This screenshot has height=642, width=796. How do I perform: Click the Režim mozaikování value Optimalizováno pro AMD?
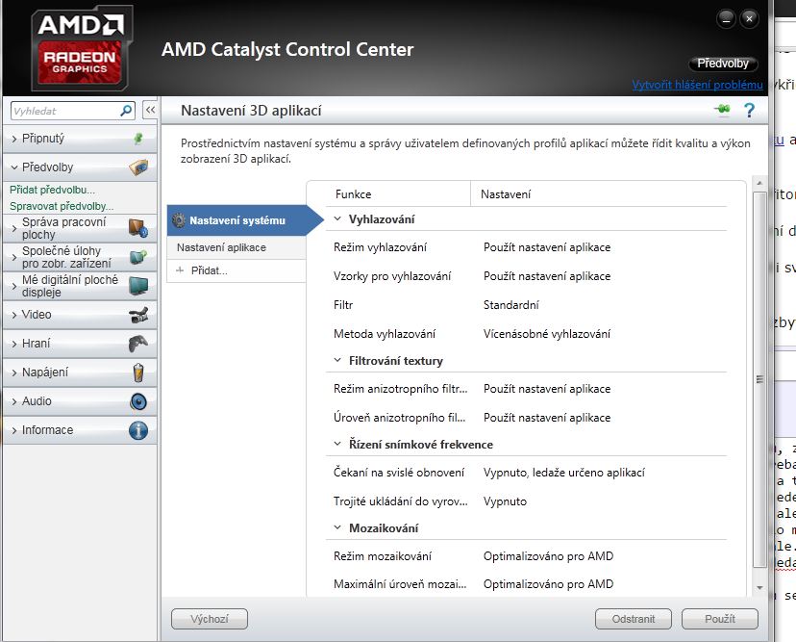(x=548, y=556)
